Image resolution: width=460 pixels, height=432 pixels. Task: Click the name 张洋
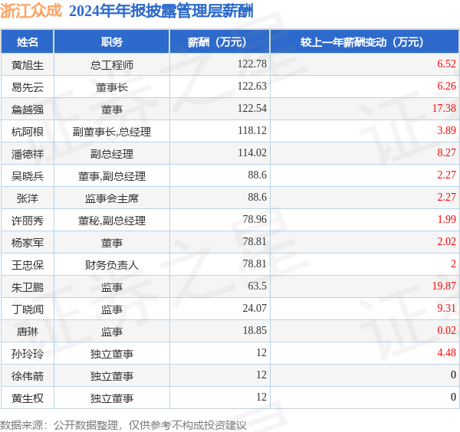[28, 198]
